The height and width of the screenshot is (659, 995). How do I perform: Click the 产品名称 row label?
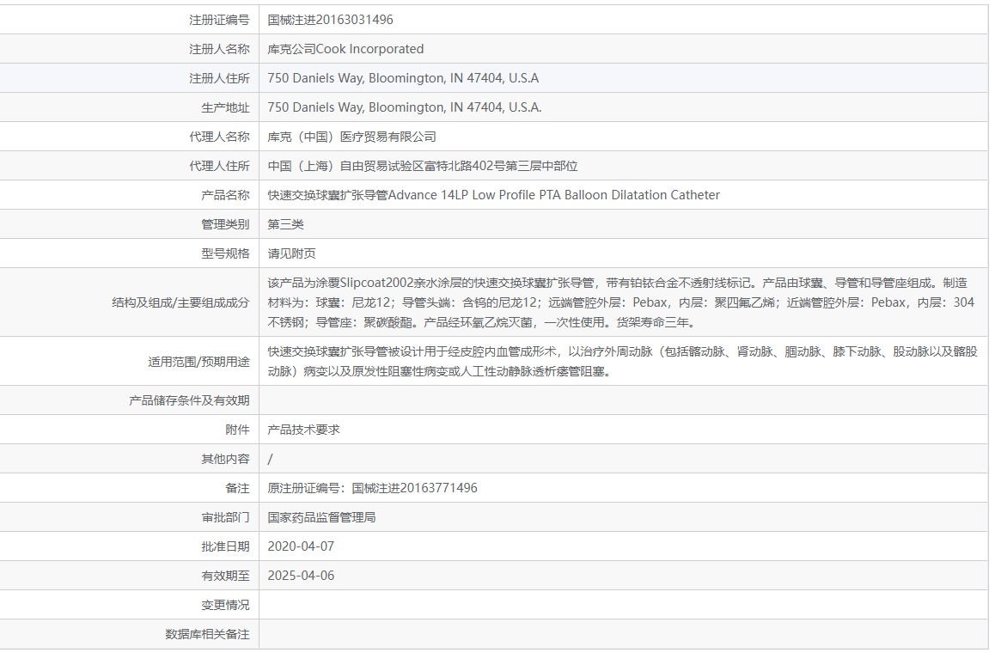point(225,195)
